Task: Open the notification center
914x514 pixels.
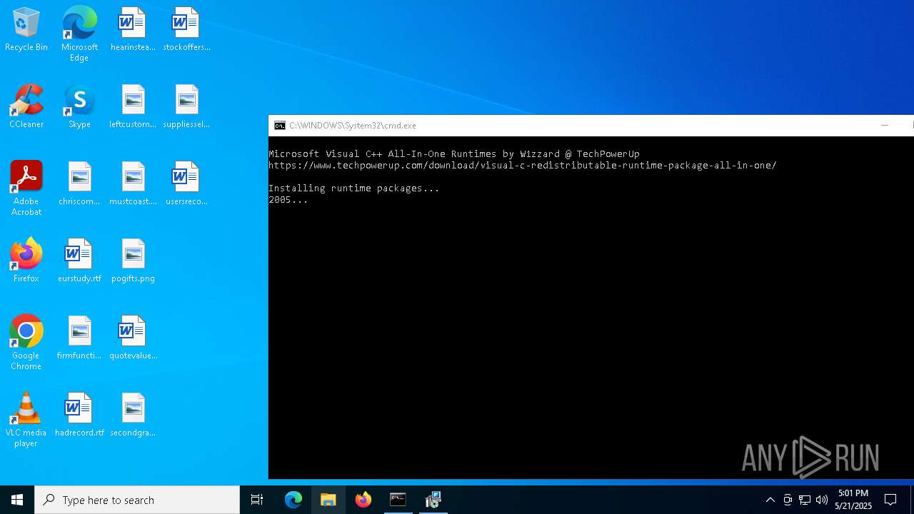Action: point(890,500)
